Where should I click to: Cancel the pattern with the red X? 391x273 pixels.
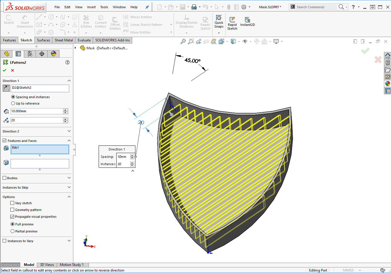(12, 70)
